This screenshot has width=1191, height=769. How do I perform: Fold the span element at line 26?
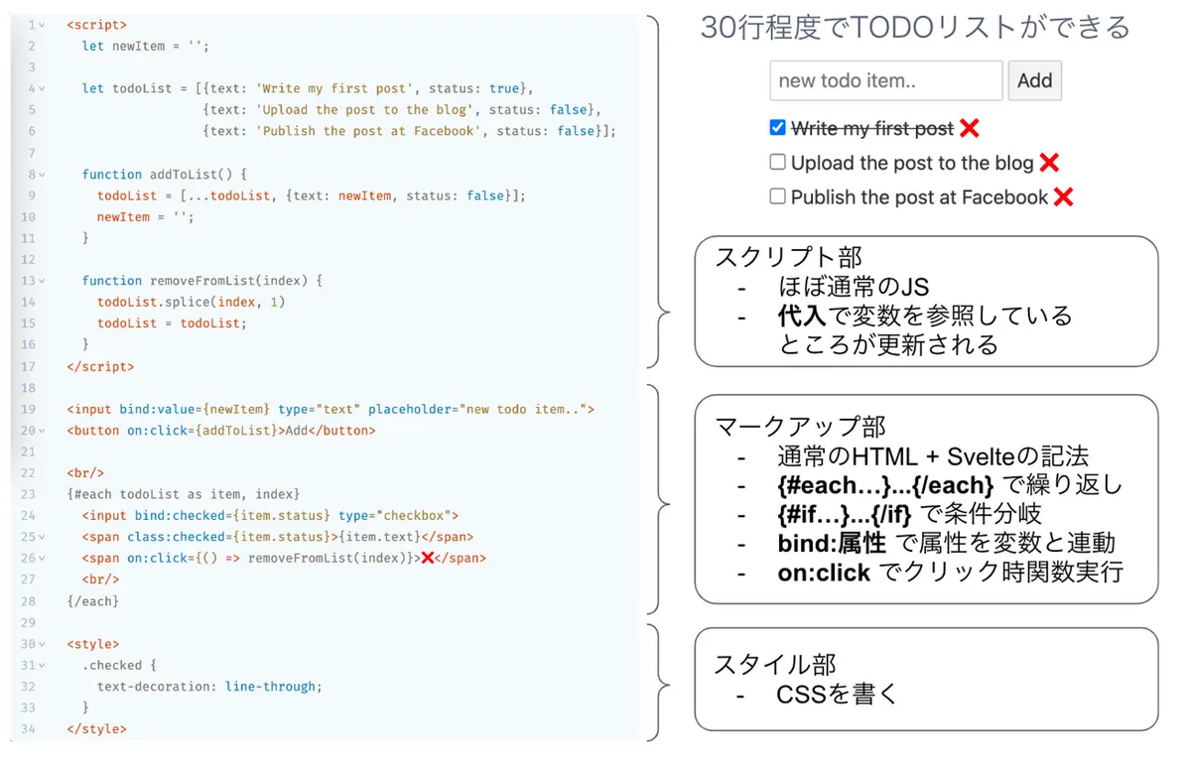pos(41,559)
